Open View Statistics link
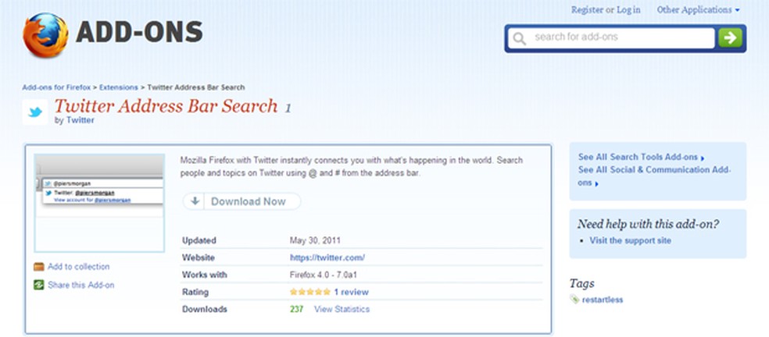Viewport: 769px width, 337px height. tap(342, 309)
